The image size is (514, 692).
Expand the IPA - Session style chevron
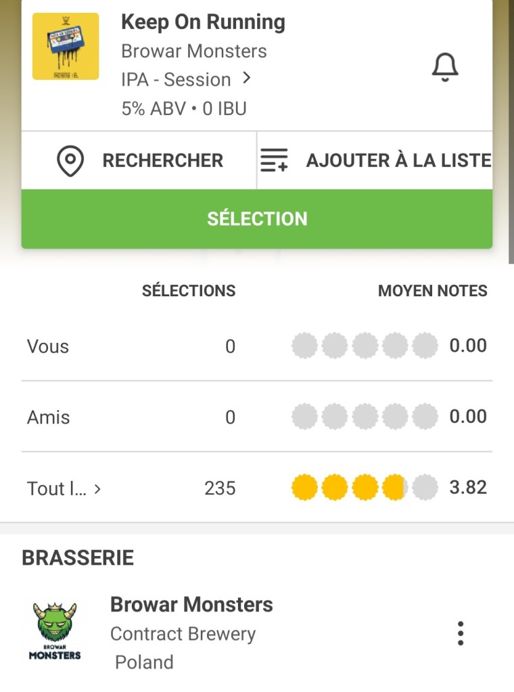point(247,78)
